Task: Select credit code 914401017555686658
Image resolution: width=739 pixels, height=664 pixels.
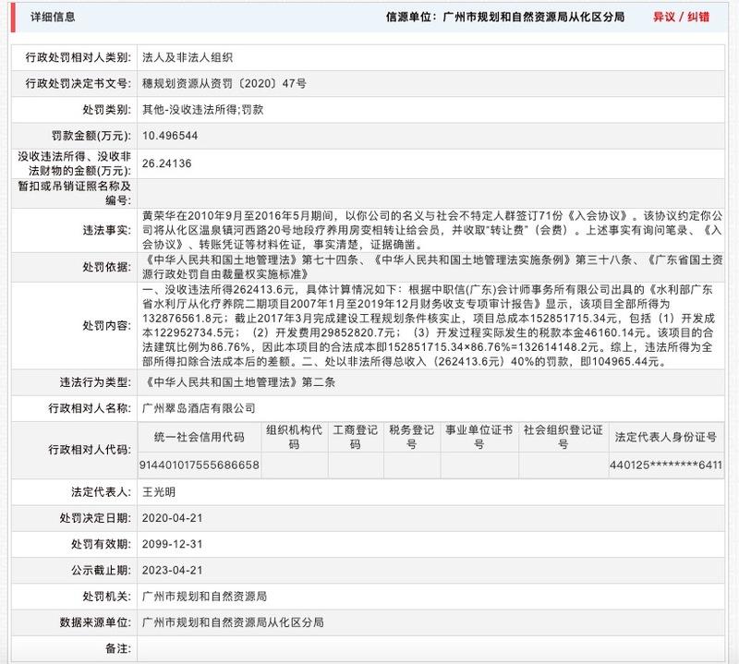Action: tap(199, 465)
